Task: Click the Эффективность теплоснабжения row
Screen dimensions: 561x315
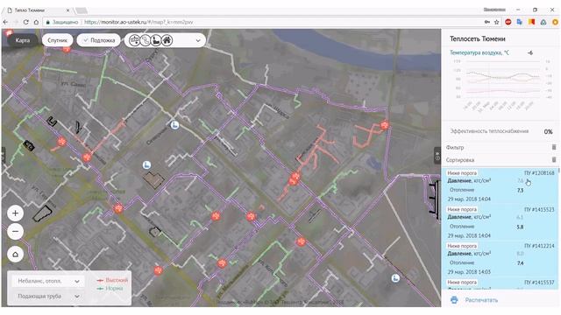Action: (x=501, y=131)
